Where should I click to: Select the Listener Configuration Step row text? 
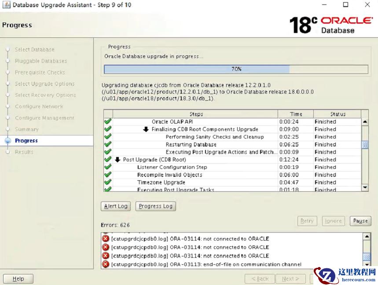tap(172, 167)
